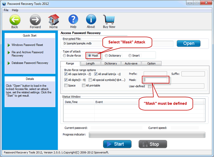
Task: Toggle All digits(0 - 9) checkbox
Action: click(x=66, y=80)
